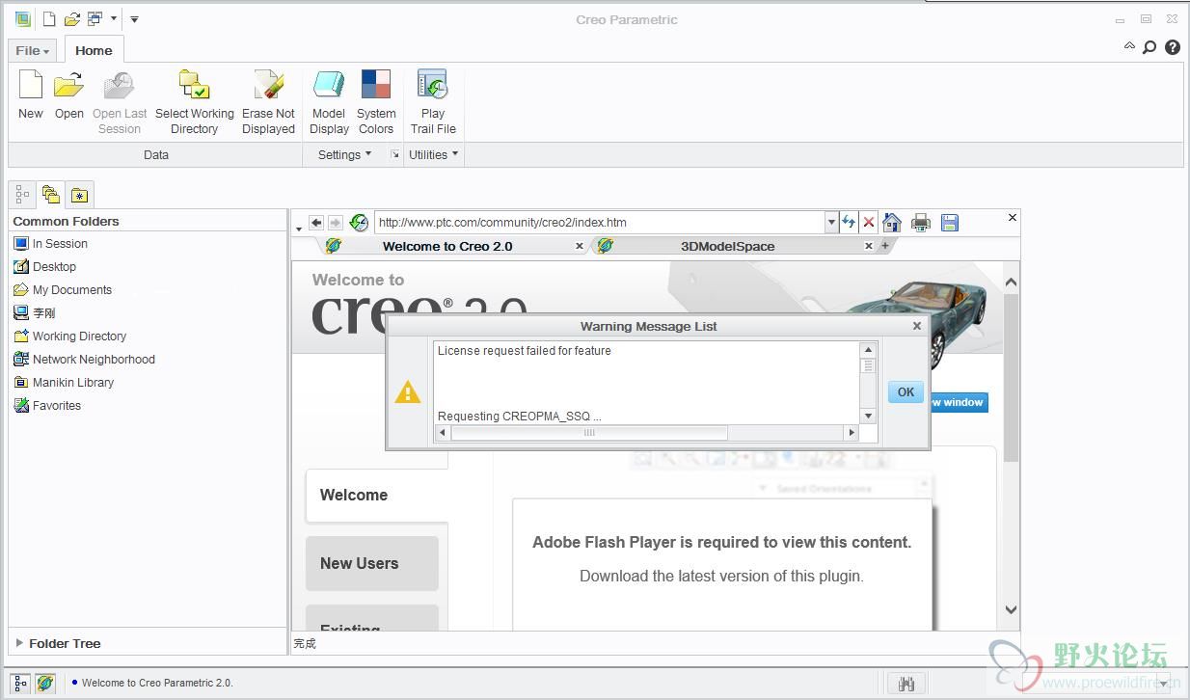Click quick access Open folder icon

[x=71, y=18]
